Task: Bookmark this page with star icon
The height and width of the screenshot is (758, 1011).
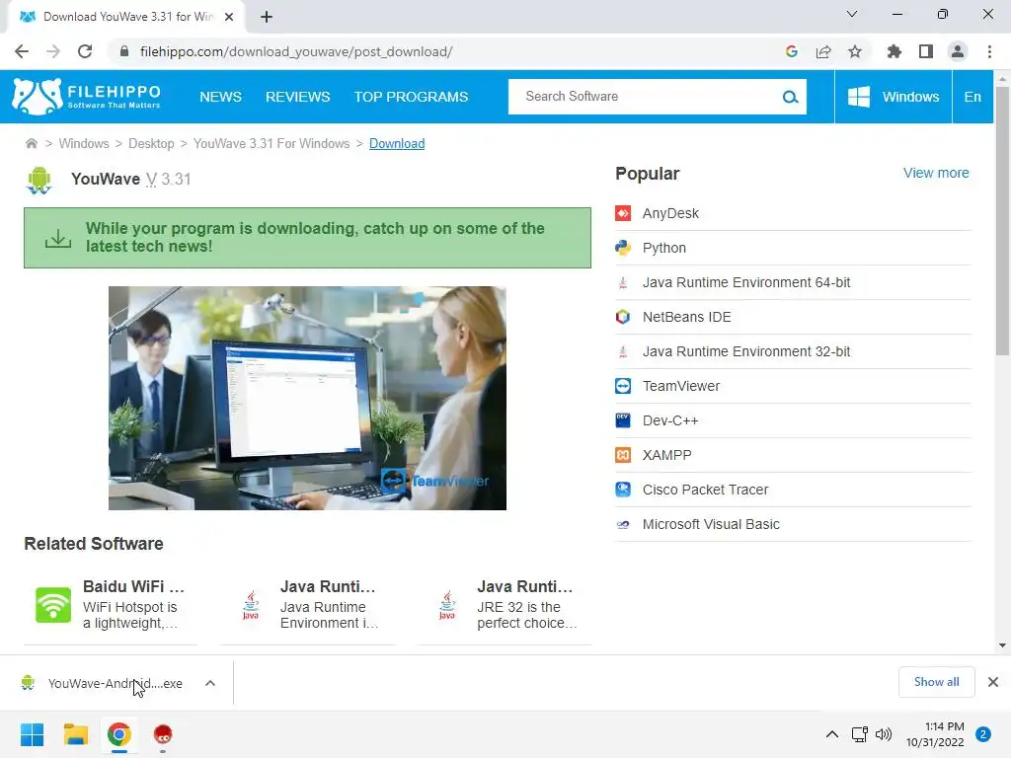Action: point(855,51)
